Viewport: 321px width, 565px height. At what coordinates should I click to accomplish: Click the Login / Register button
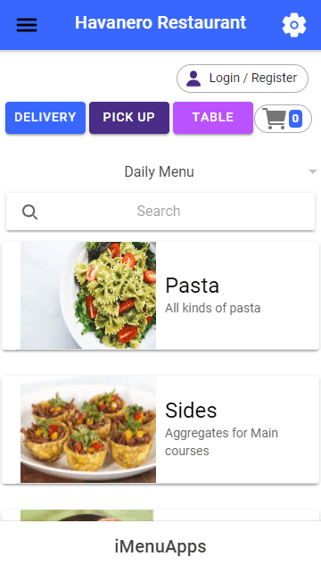[x=243, y=79]
